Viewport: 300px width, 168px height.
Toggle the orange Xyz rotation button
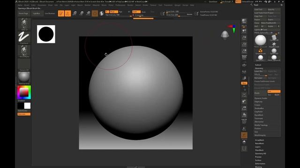point(244,83)
